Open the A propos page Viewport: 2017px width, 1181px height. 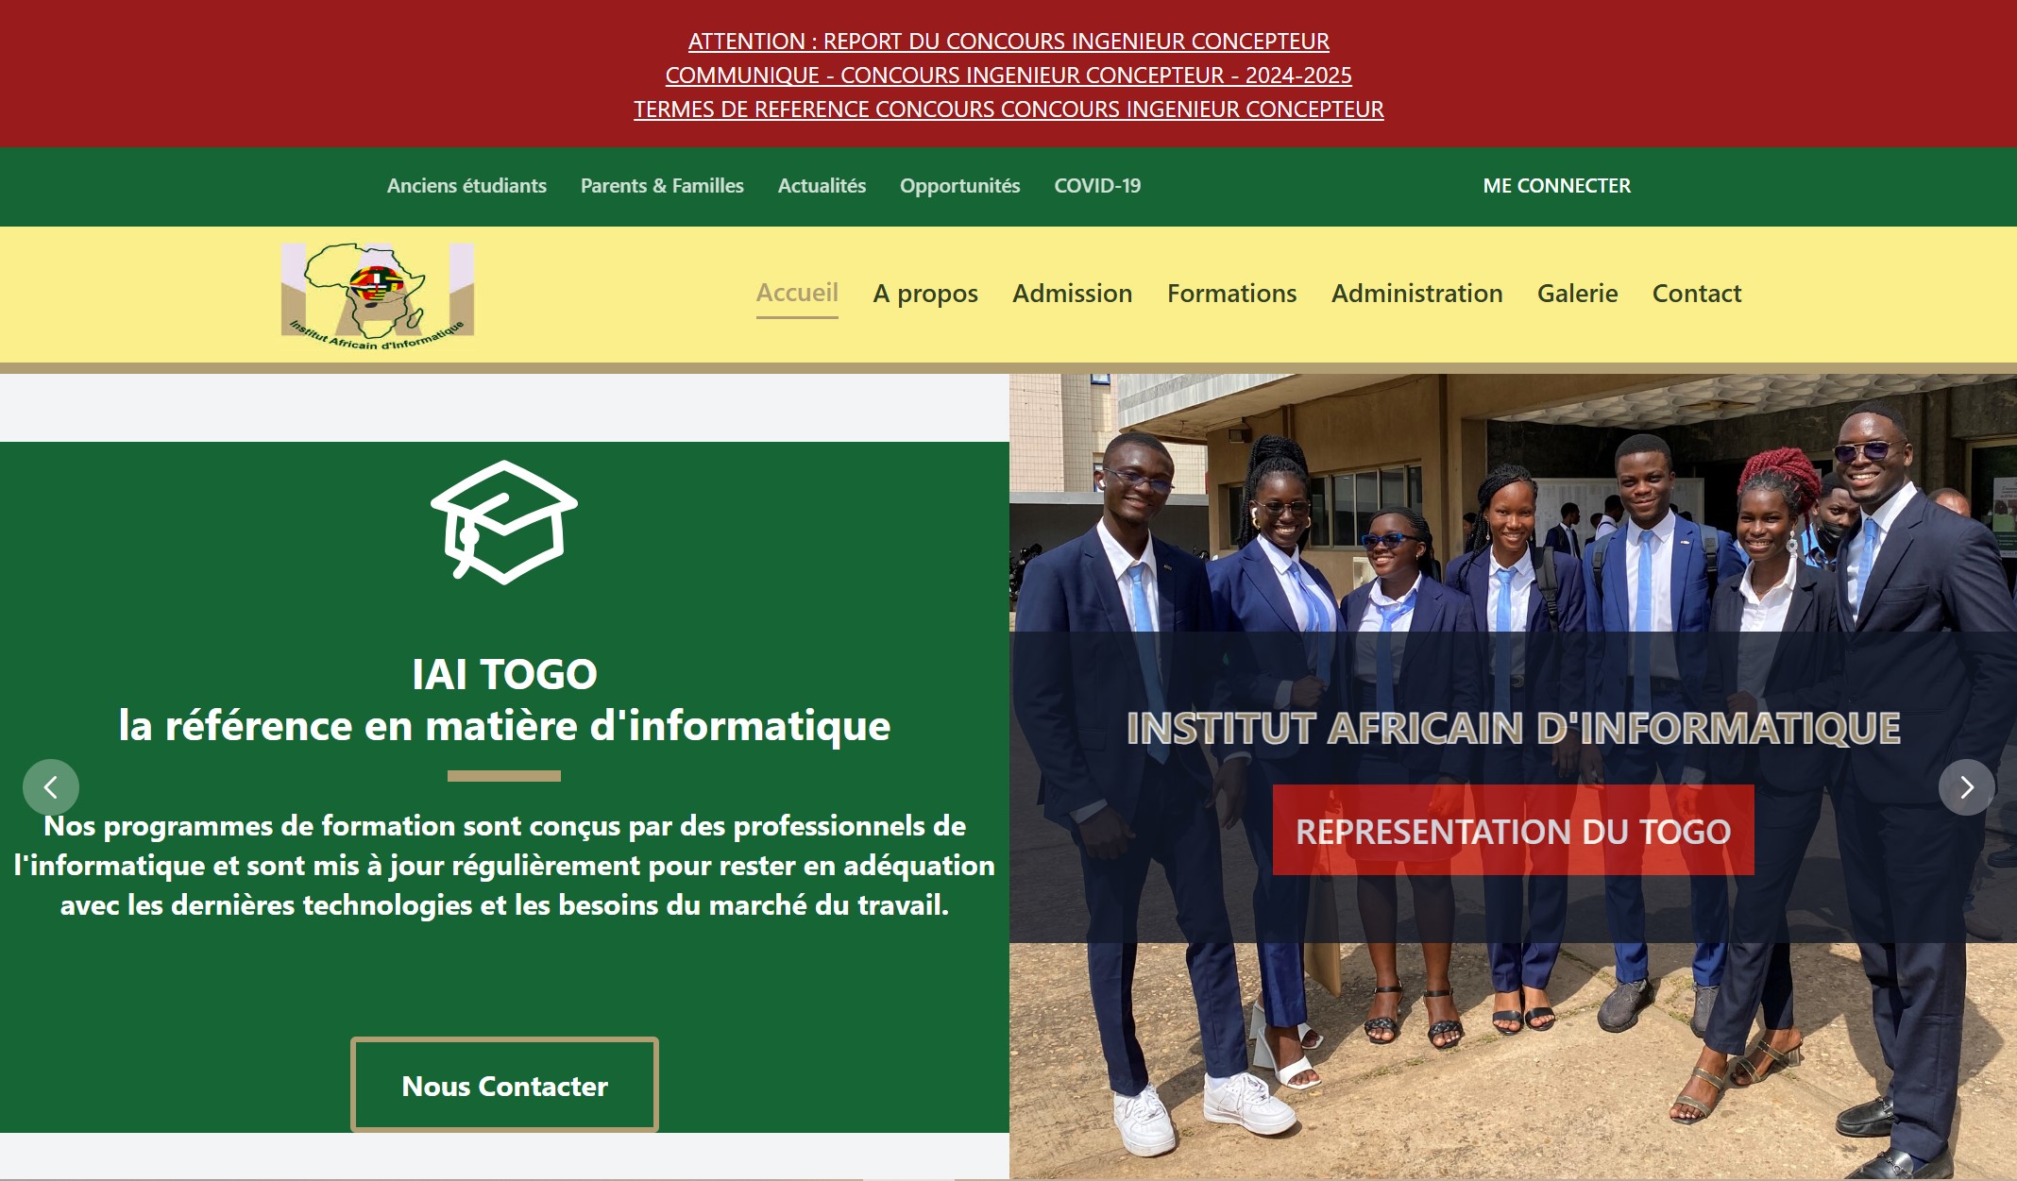tap(925, 294)
